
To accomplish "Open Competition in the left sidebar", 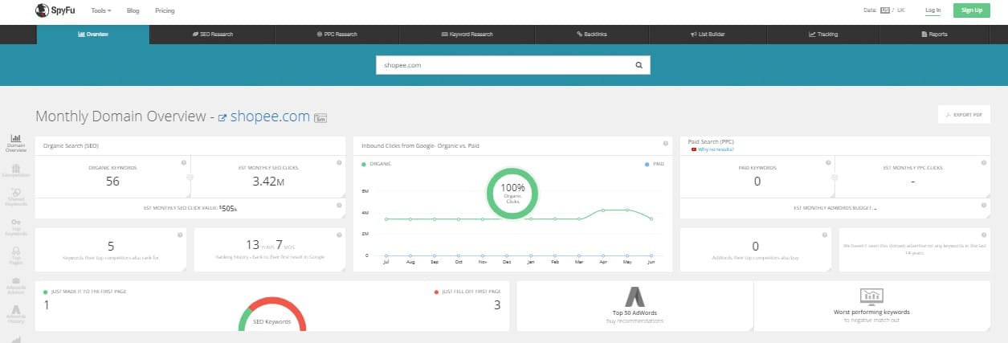I will 16,169.
